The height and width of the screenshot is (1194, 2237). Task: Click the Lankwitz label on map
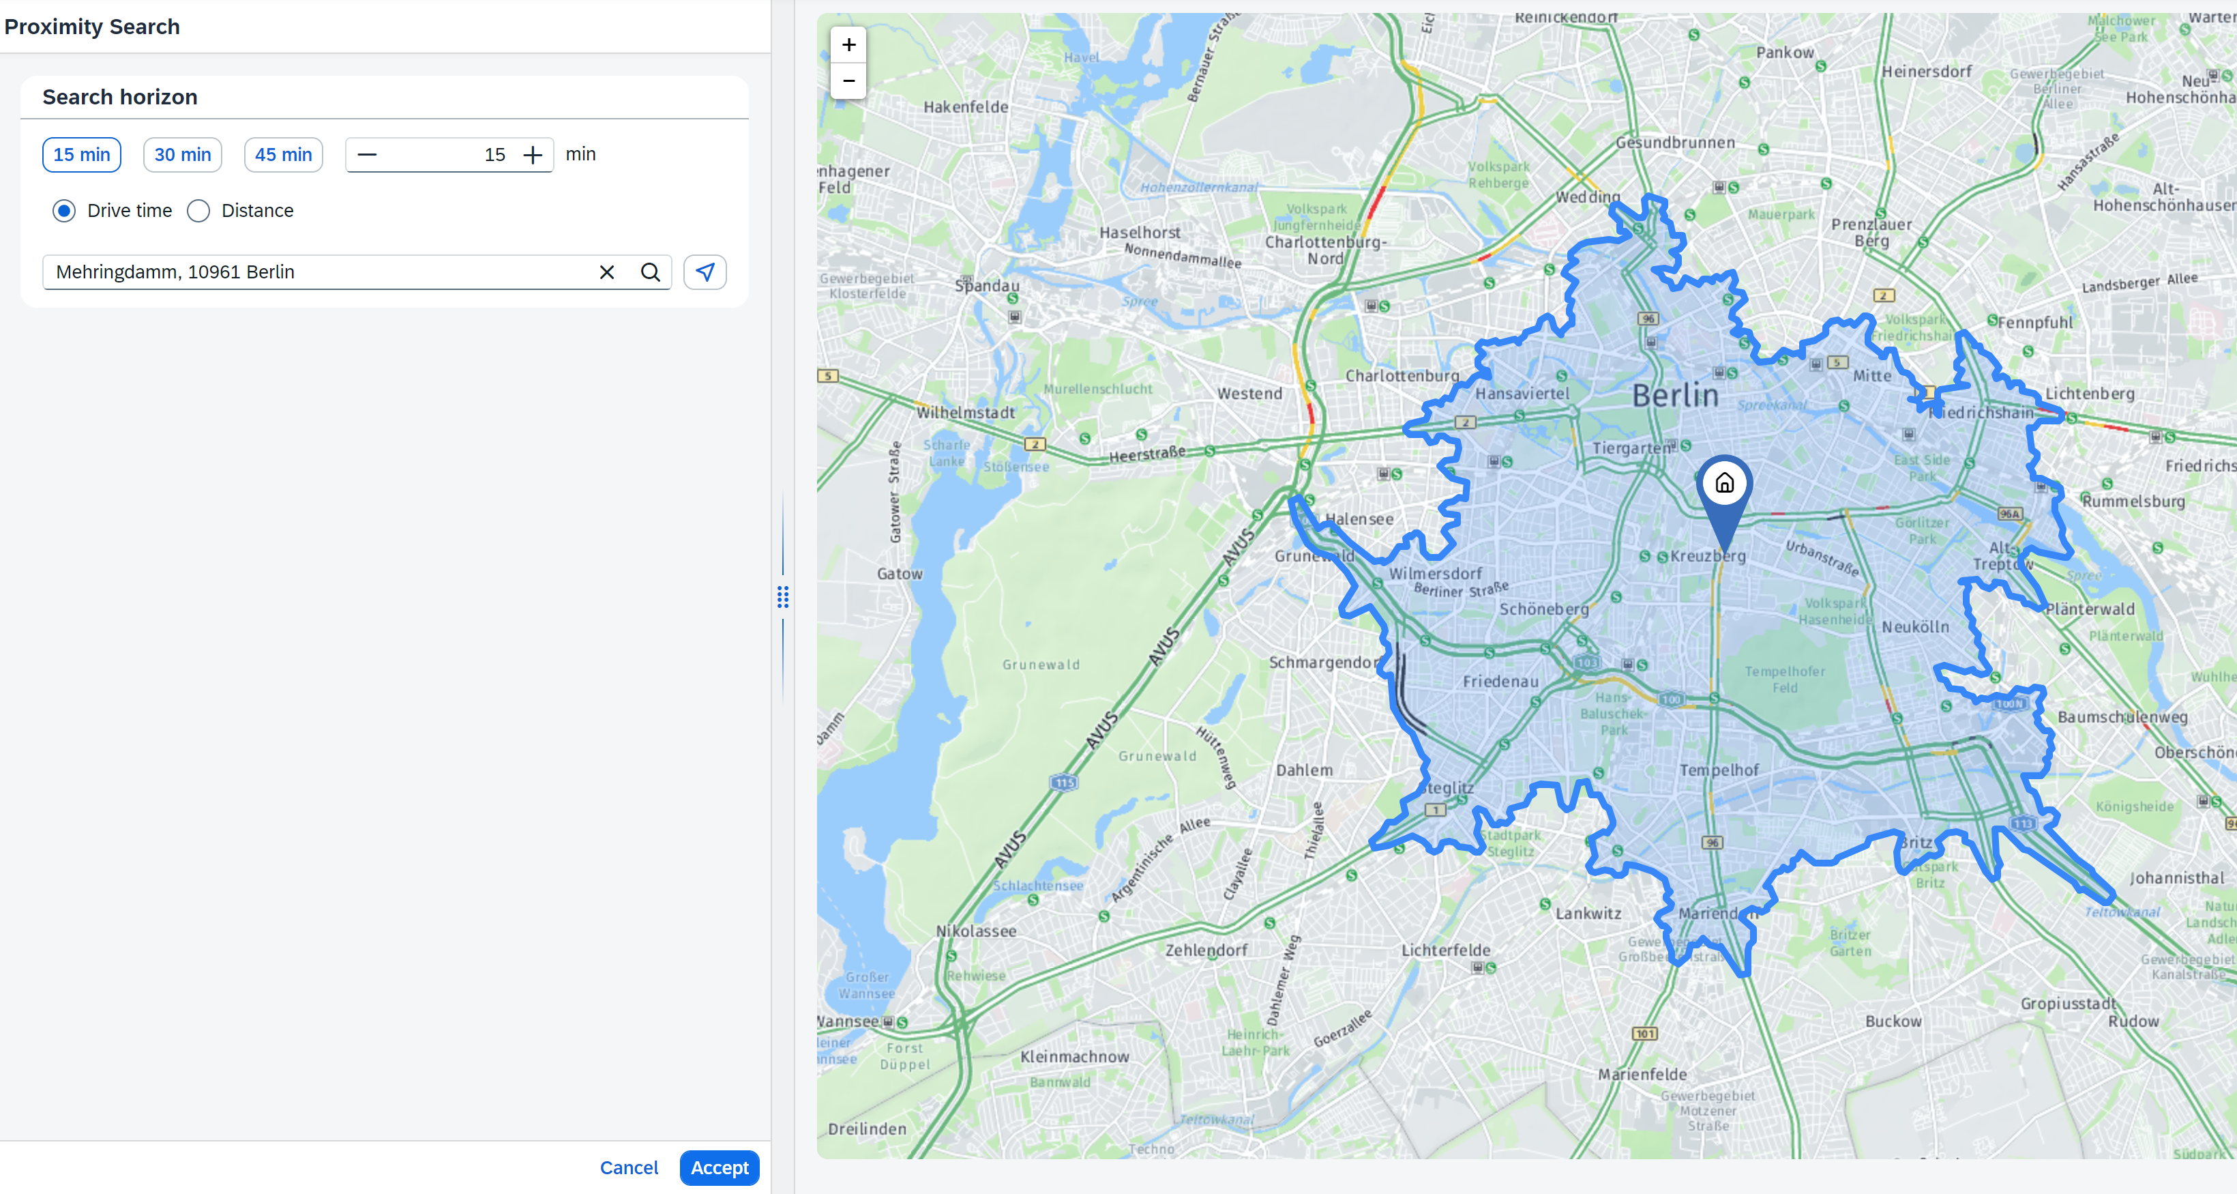1588,914
